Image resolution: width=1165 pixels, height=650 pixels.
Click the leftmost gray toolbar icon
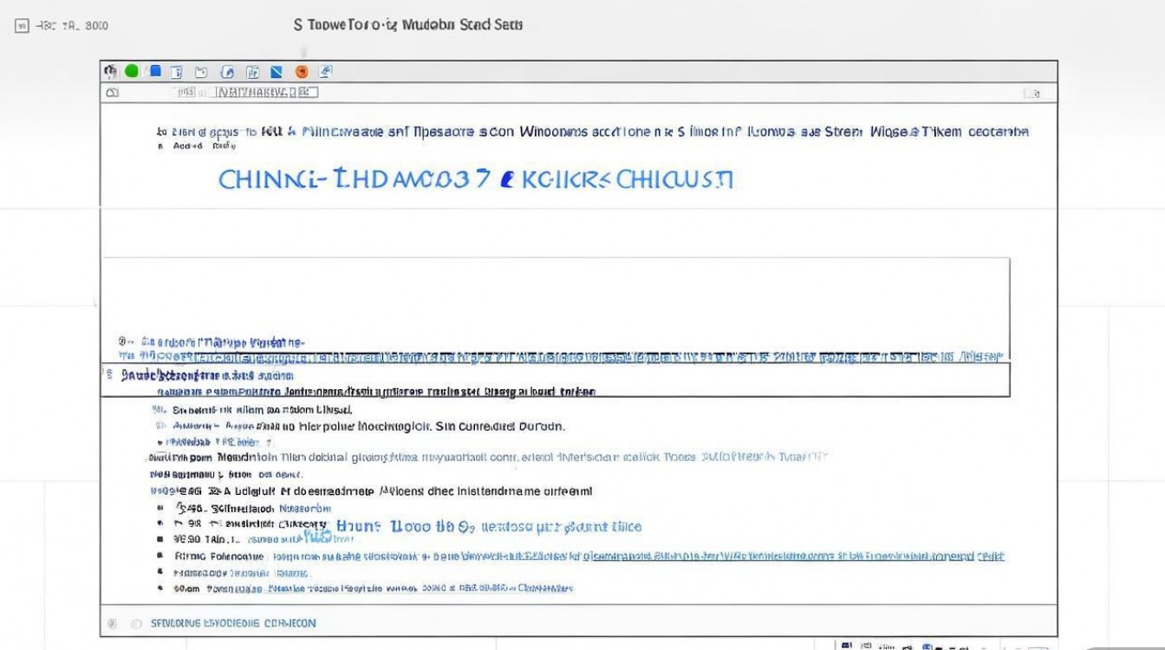click(x=110, y=72)
